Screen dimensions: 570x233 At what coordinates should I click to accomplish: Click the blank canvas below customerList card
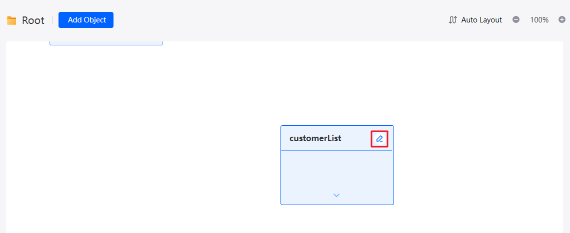[x=337, y=220]
